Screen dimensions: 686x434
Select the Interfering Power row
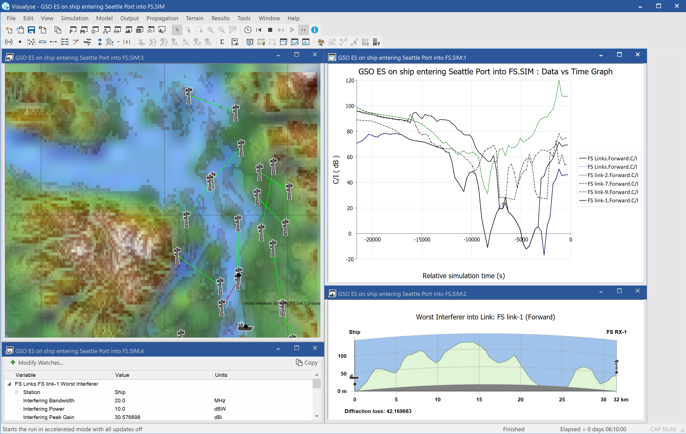coord(159,409)
